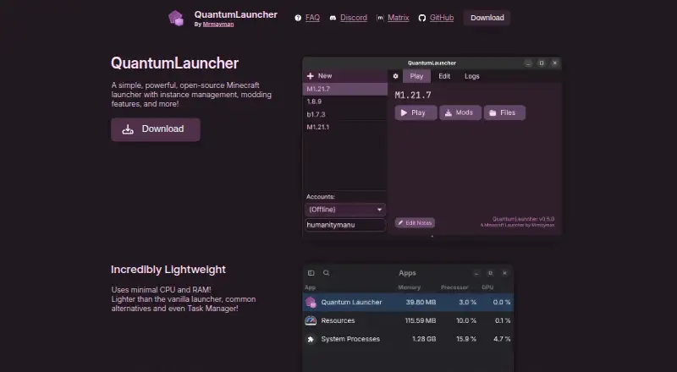Open launcher settings gear icon

point(395,76)
